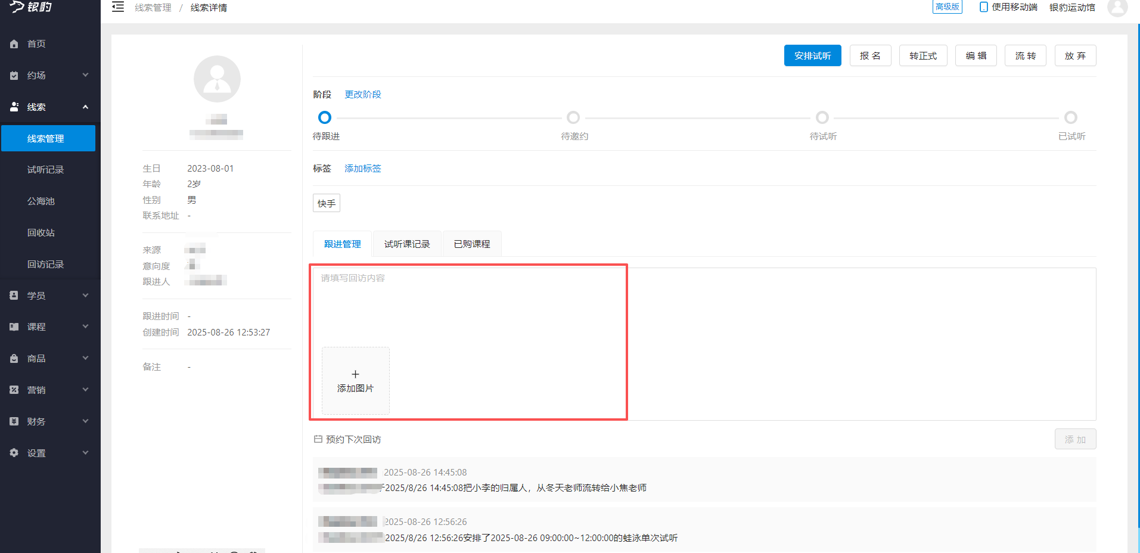Open the 课程 courses sidebar icon

point(14,327)
